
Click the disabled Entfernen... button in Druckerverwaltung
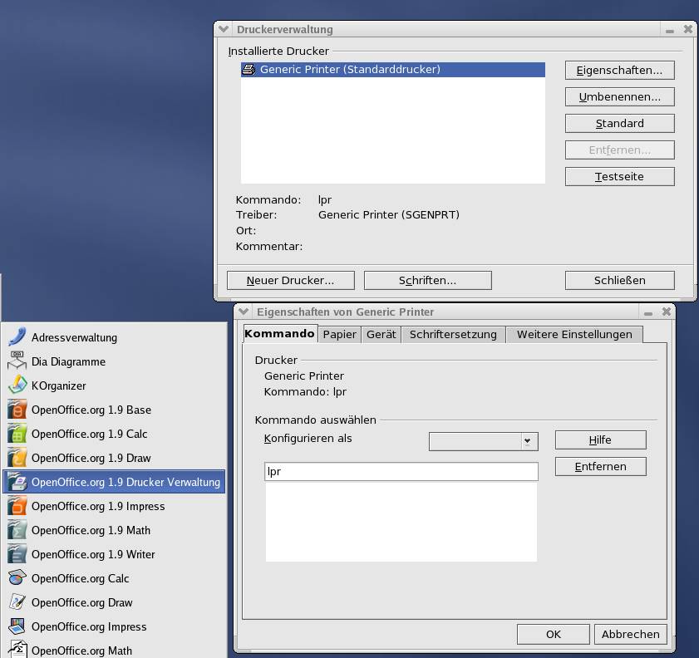[x=620, y=150]
